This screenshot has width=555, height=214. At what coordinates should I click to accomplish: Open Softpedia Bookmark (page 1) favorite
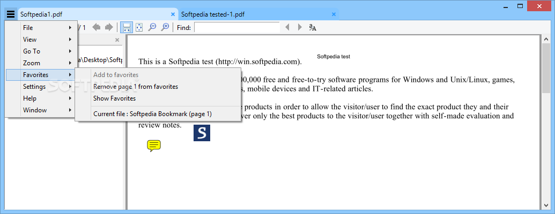coord(158,114)
